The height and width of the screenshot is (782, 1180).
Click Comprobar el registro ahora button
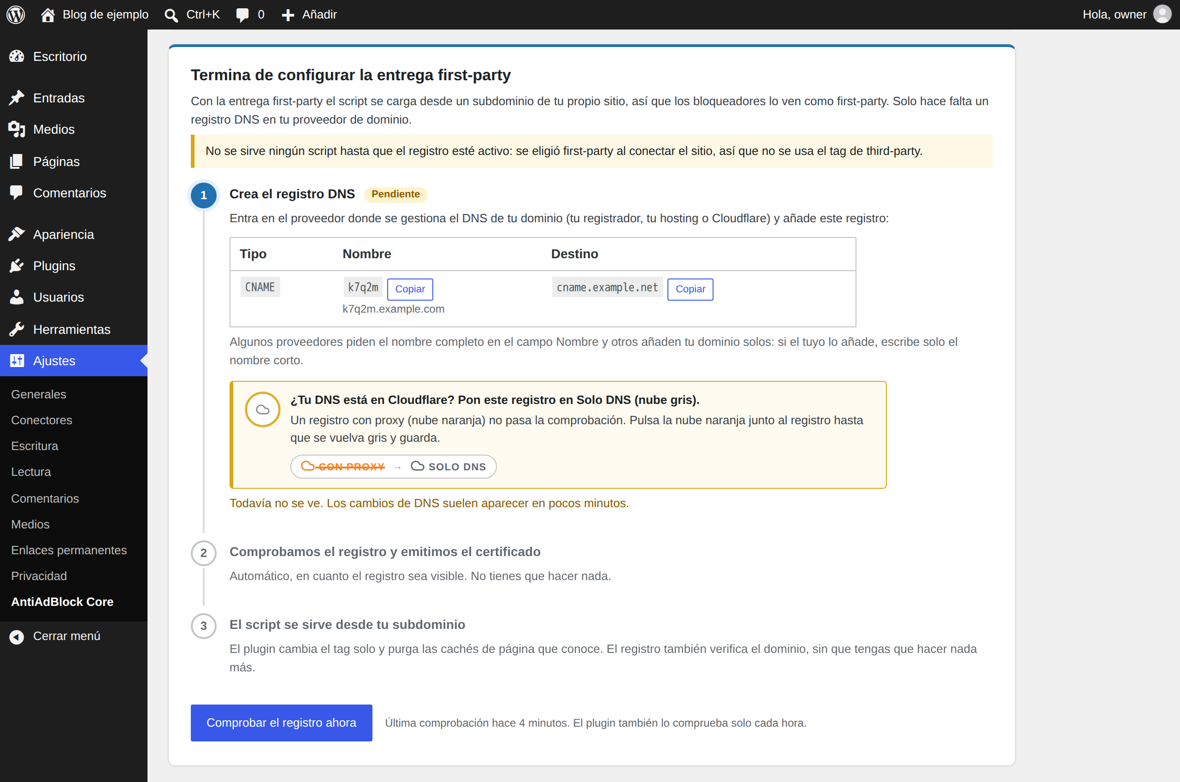click(x=281, y=723)
